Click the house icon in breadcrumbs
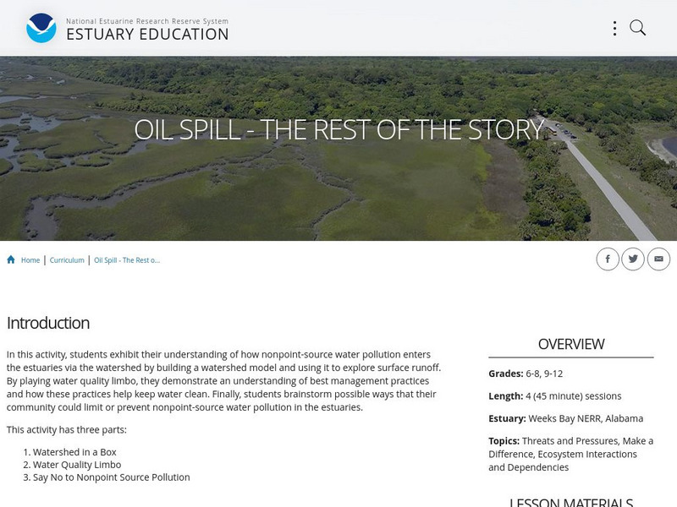This screenshot has width=677, height=507. pos(11,259)
